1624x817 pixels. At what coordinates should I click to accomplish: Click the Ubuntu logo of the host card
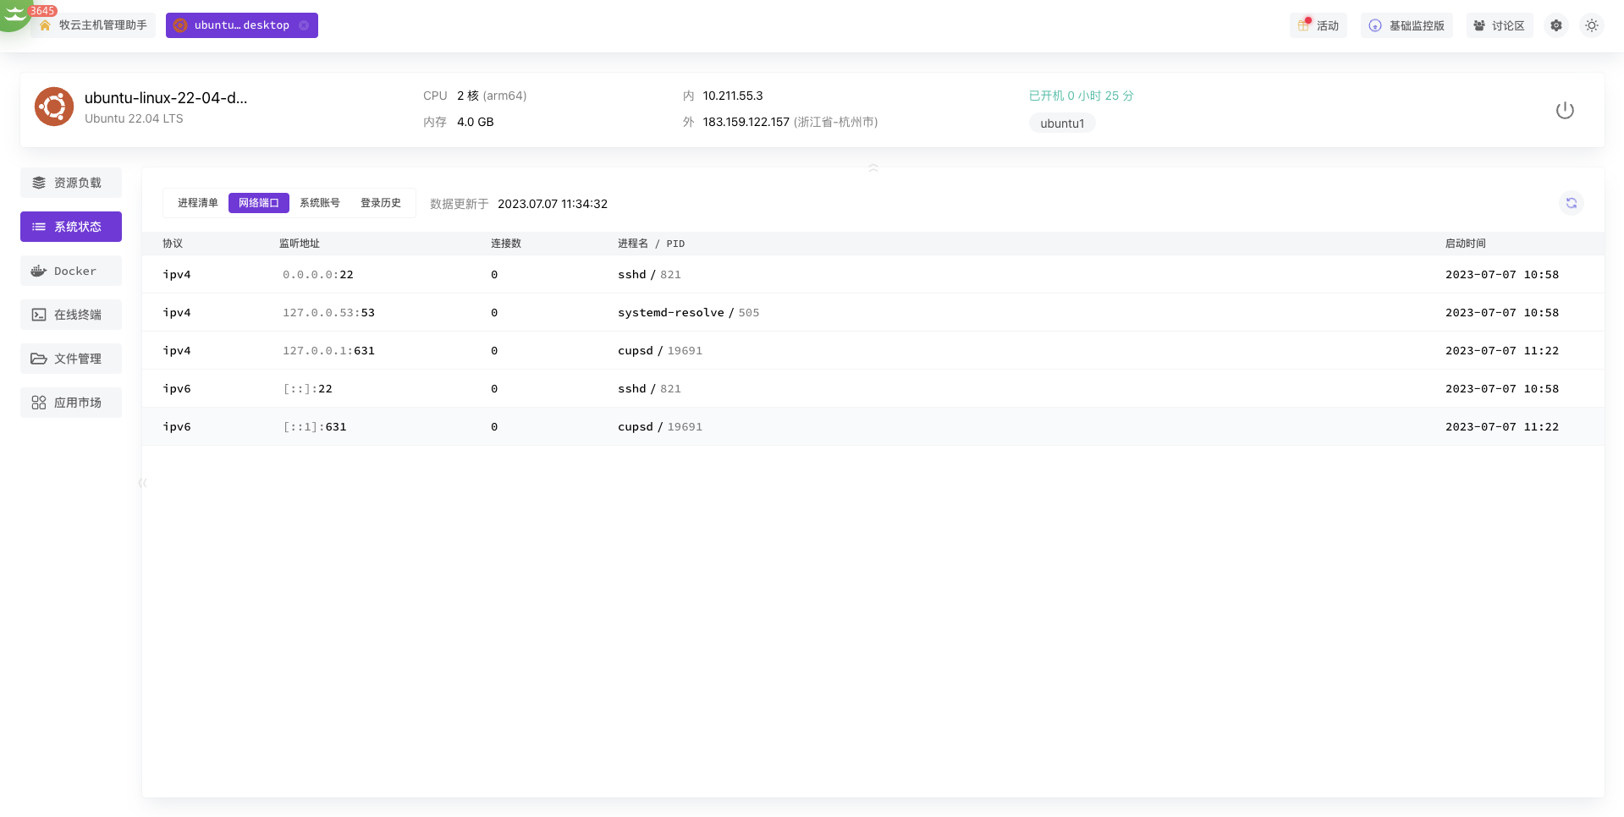[x=54, y=107]
